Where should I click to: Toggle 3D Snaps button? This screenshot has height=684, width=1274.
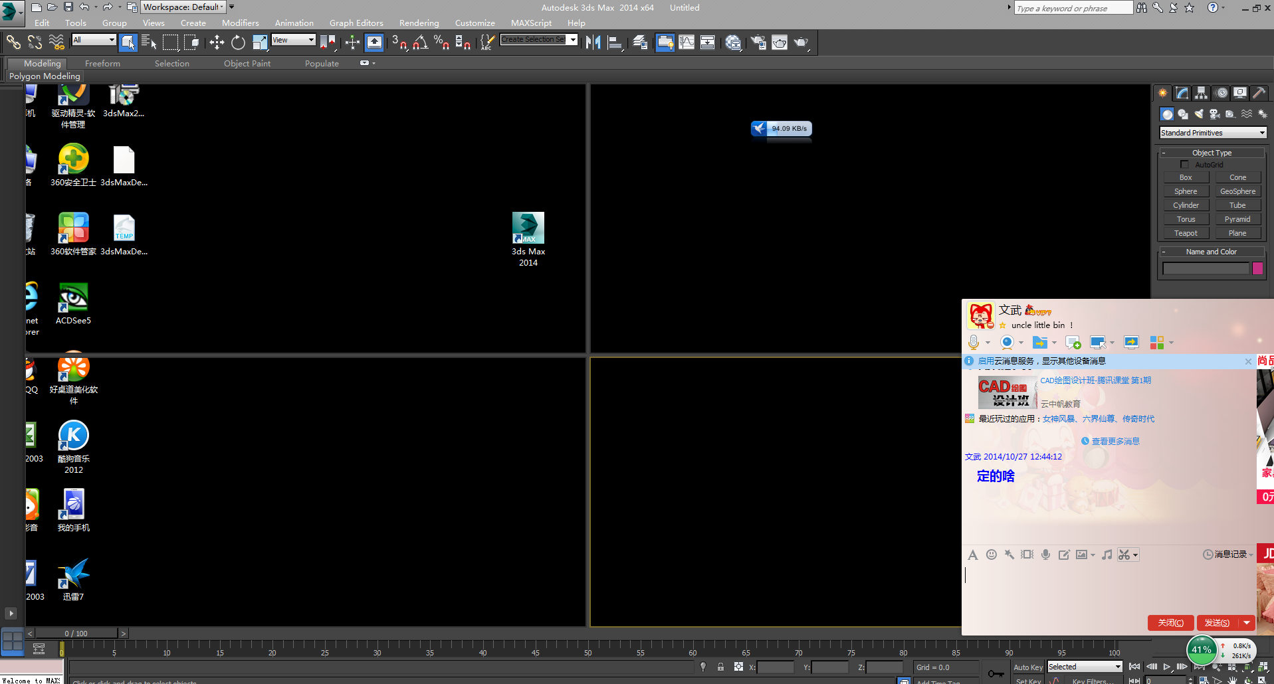pos(399,43)
